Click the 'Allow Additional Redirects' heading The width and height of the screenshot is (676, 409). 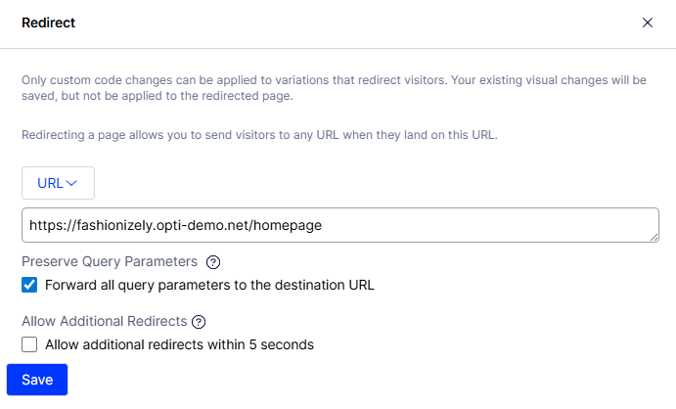click(x=104, y=321)
